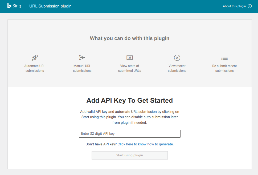
Task: Focus the 32 digit API key field
Action: point(130,134)
